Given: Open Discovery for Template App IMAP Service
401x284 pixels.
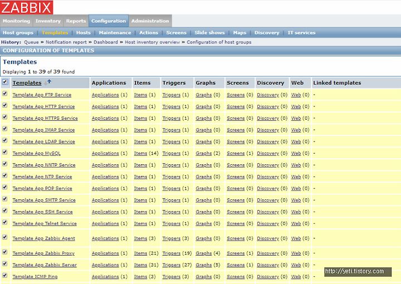Looking at the screenshot, I should tap(268, 130).
